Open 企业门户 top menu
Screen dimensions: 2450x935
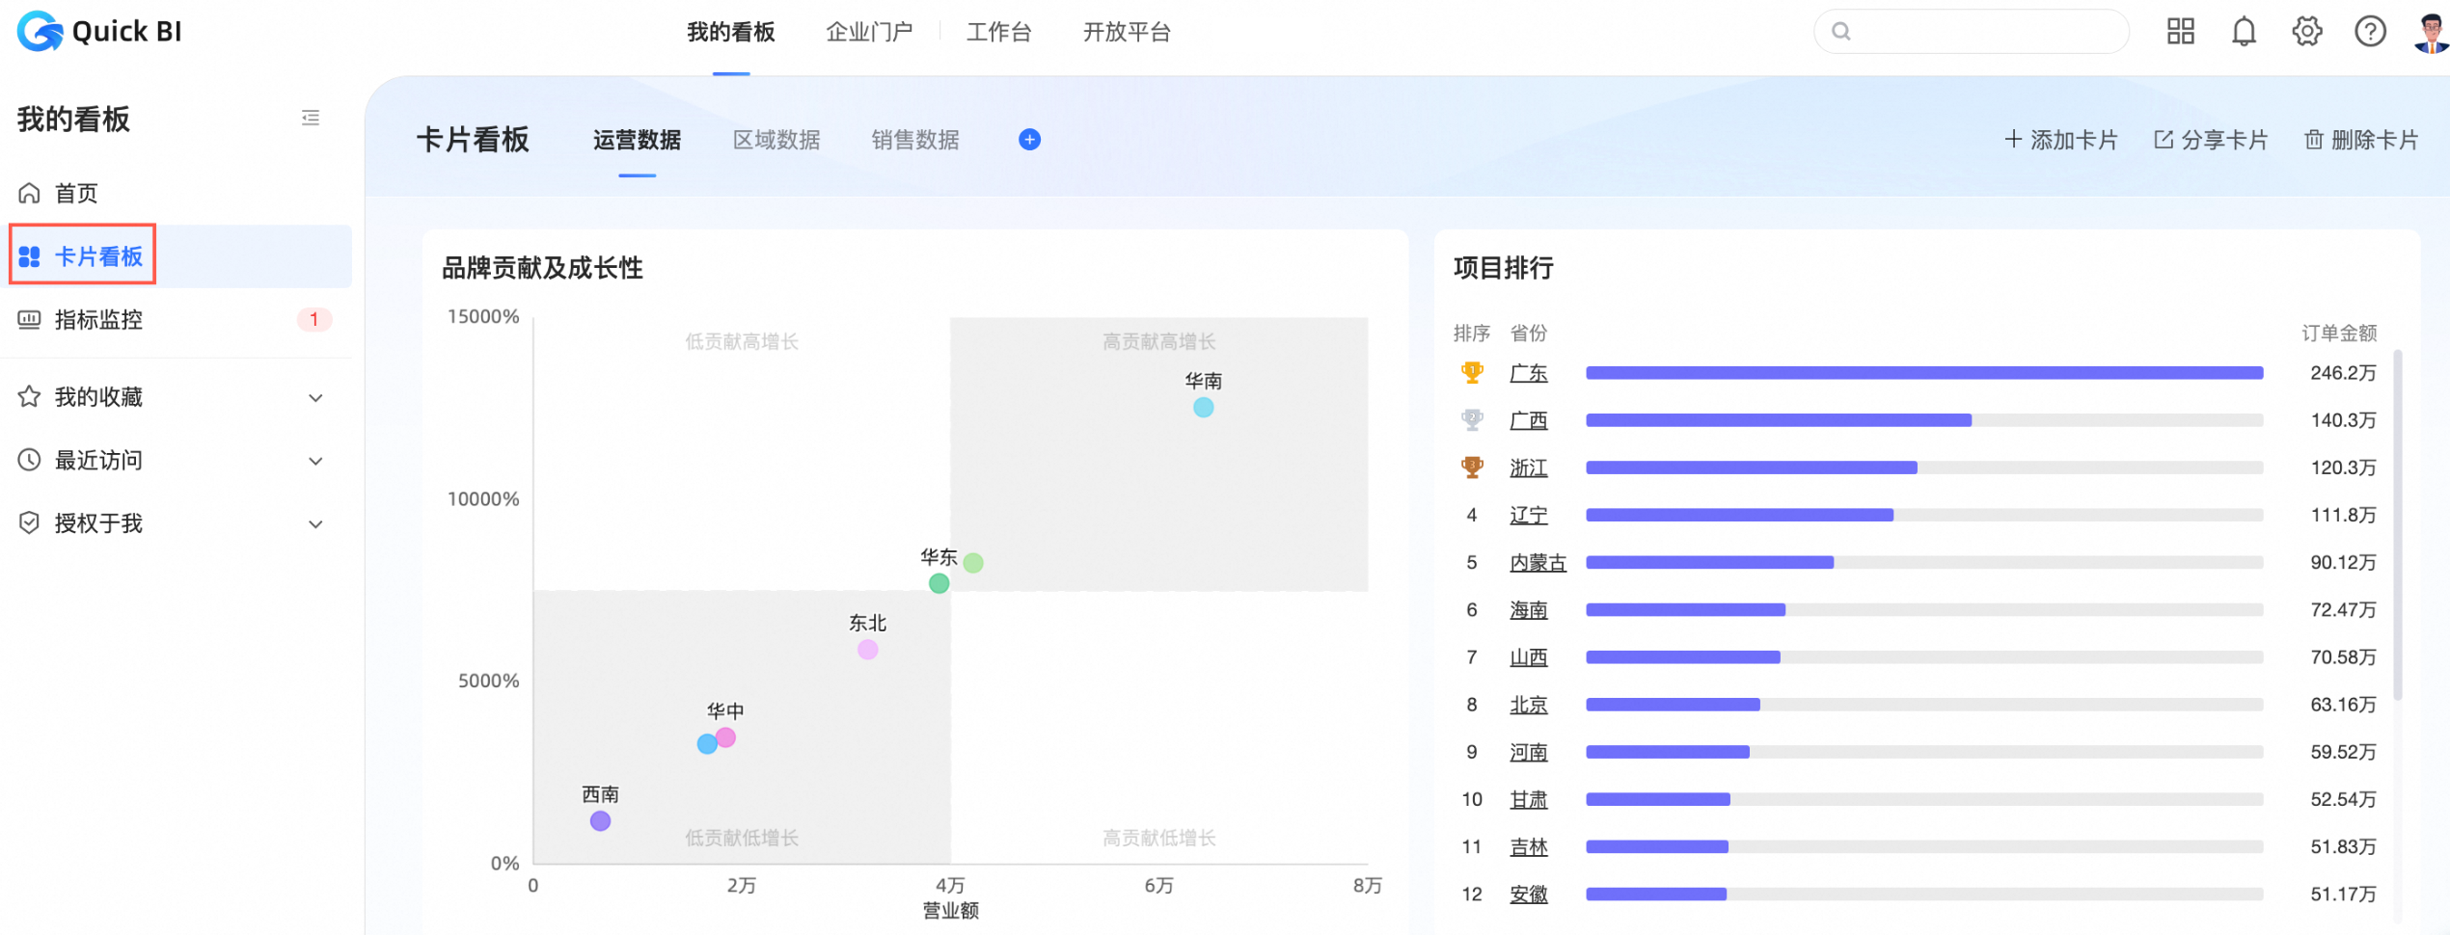pyautogui.click(x=869, y=32)
